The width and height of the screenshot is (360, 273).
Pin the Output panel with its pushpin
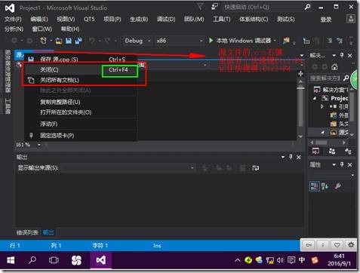tap(291, 157)
